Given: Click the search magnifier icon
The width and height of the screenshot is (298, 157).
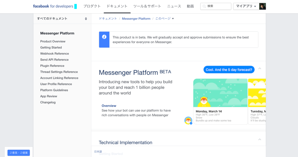Looking at the screenshot, I should tap(204, 6).
